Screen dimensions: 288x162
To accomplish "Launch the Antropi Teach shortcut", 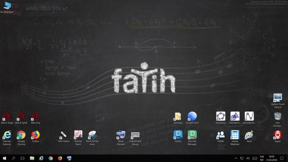I will [78, 138].
